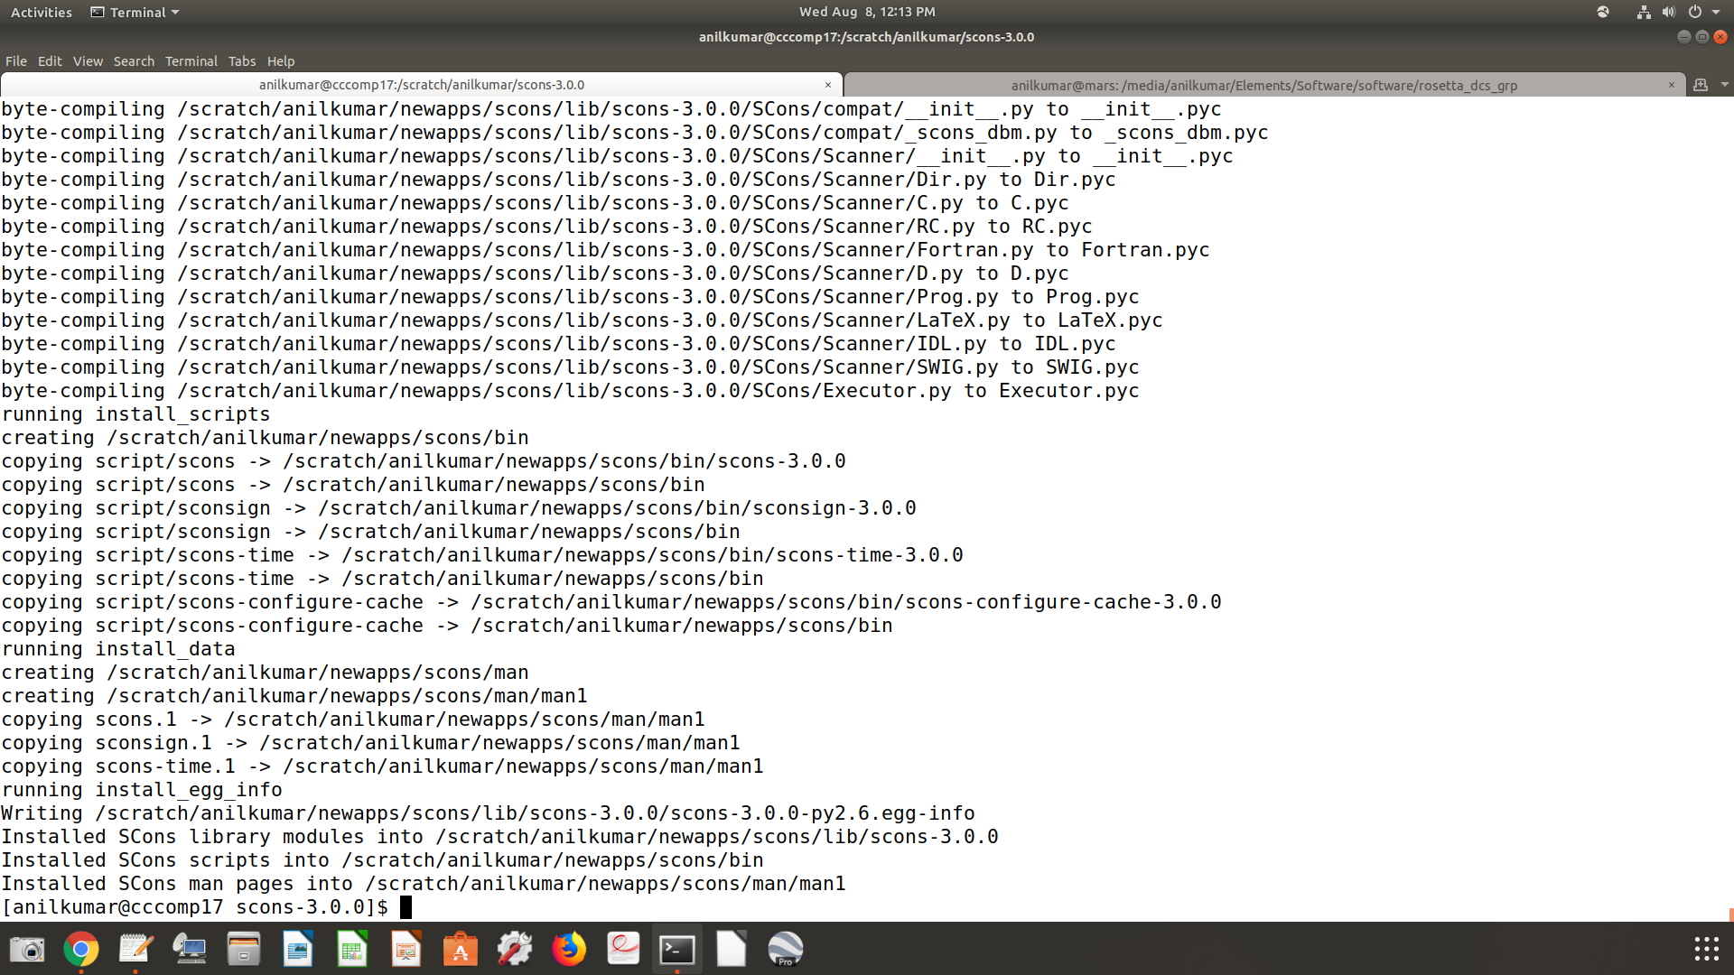This screenshot has height=975, width=1734.
Task: Close the rosetta_dcs_grp terminal tab
Action: pyautogui.click(x=1671, y=85)
